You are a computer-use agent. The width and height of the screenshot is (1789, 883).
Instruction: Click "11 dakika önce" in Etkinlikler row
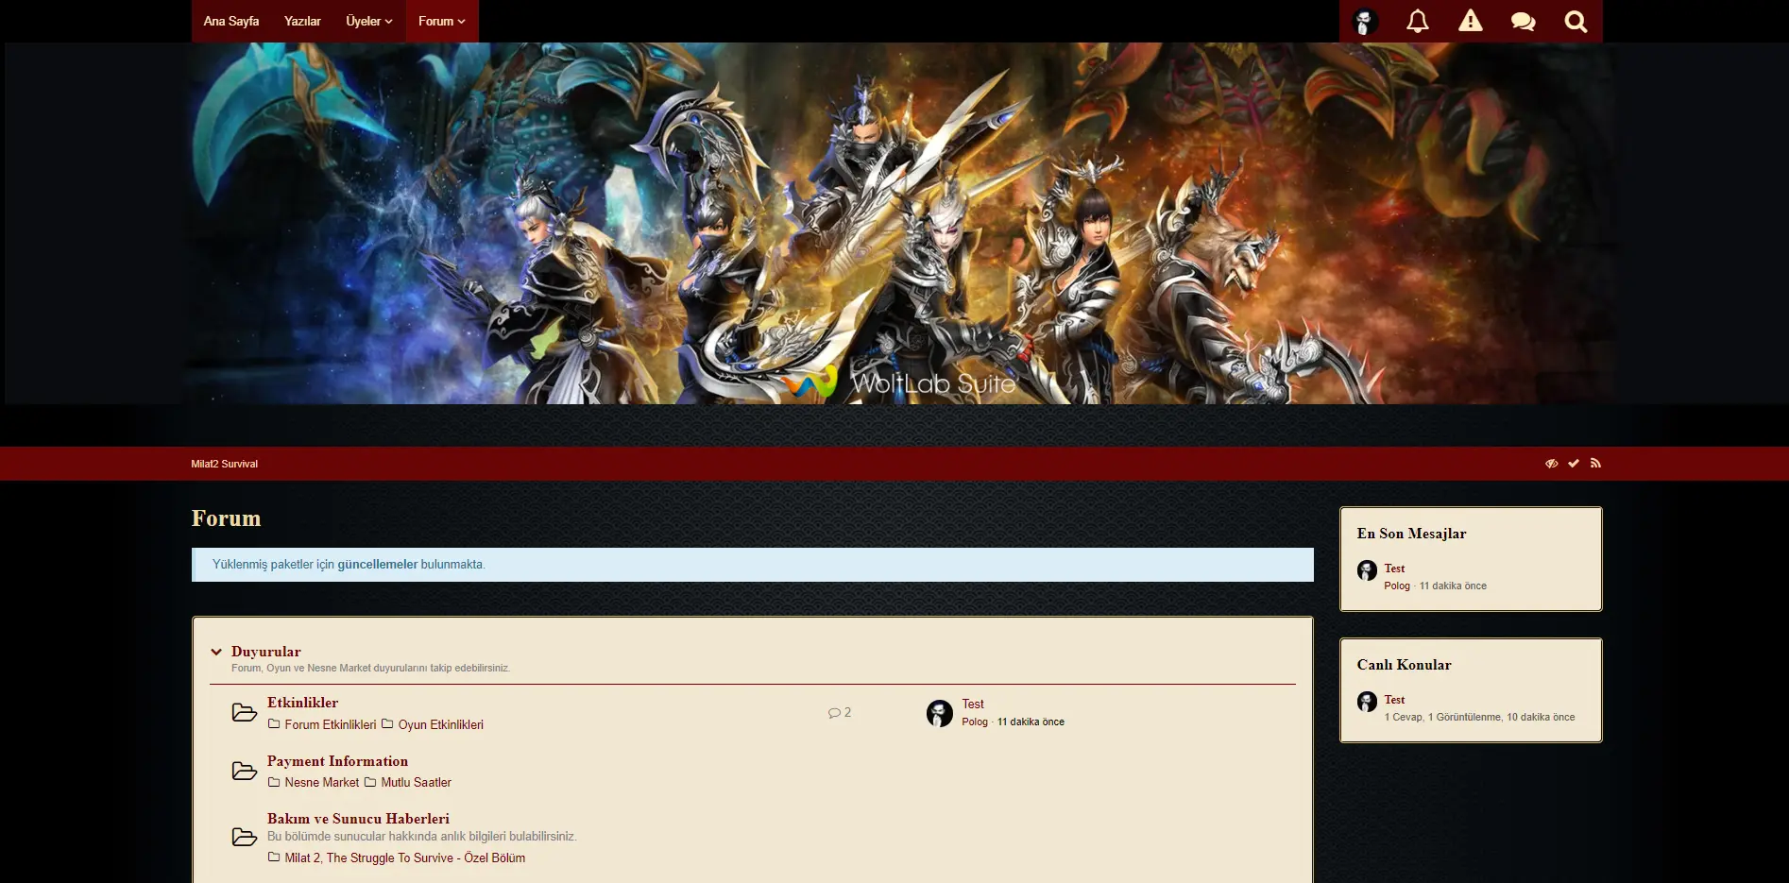(x=1031, y=722)
